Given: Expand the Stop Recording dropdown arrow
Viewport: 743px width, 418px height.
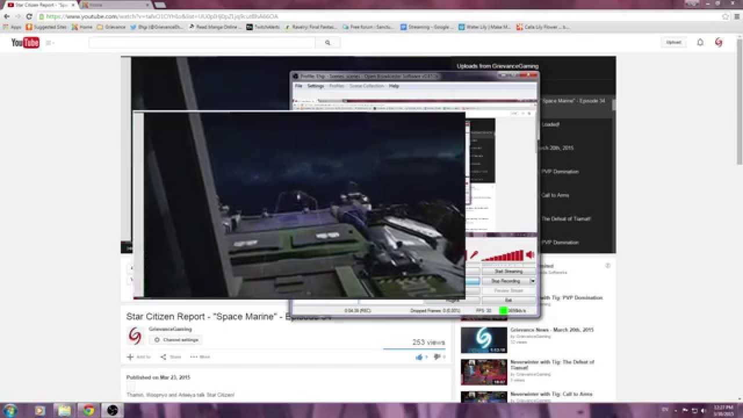Looking at the screenshot, I should (x=533, y=281).
